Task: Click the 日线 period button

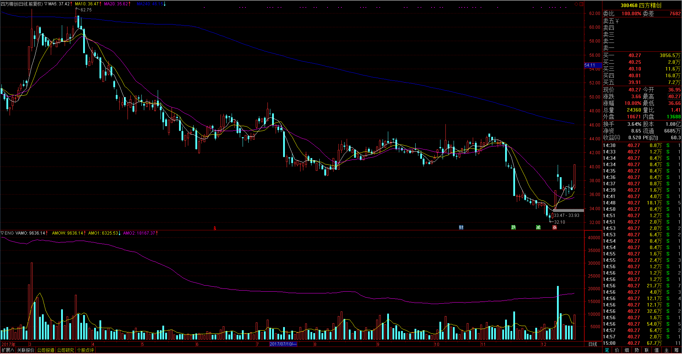Action: [593, 344]
